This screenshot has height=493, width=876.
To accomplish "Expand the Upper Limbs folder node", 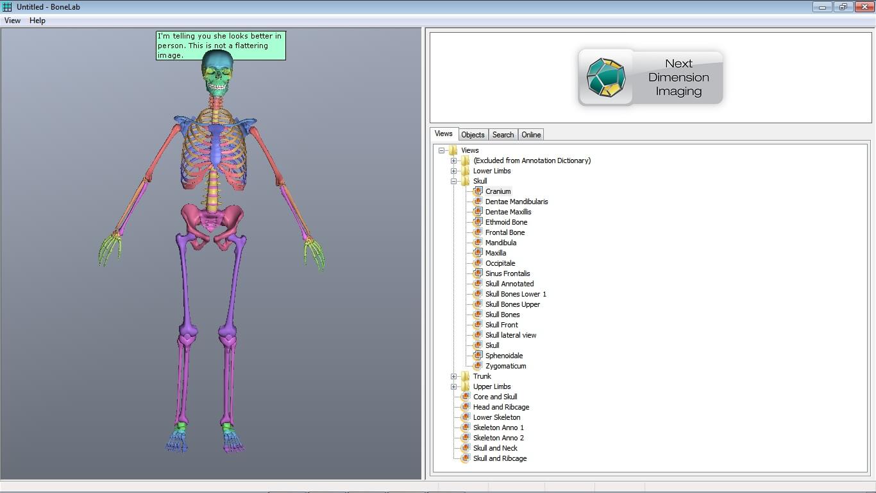I will coord(454,386).
